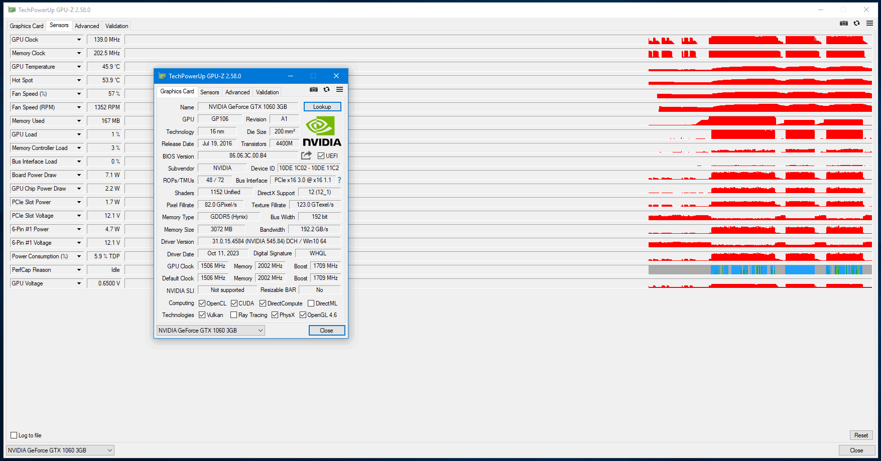Toggle the Ray Tracing checkbox

(x=233, y=315)
